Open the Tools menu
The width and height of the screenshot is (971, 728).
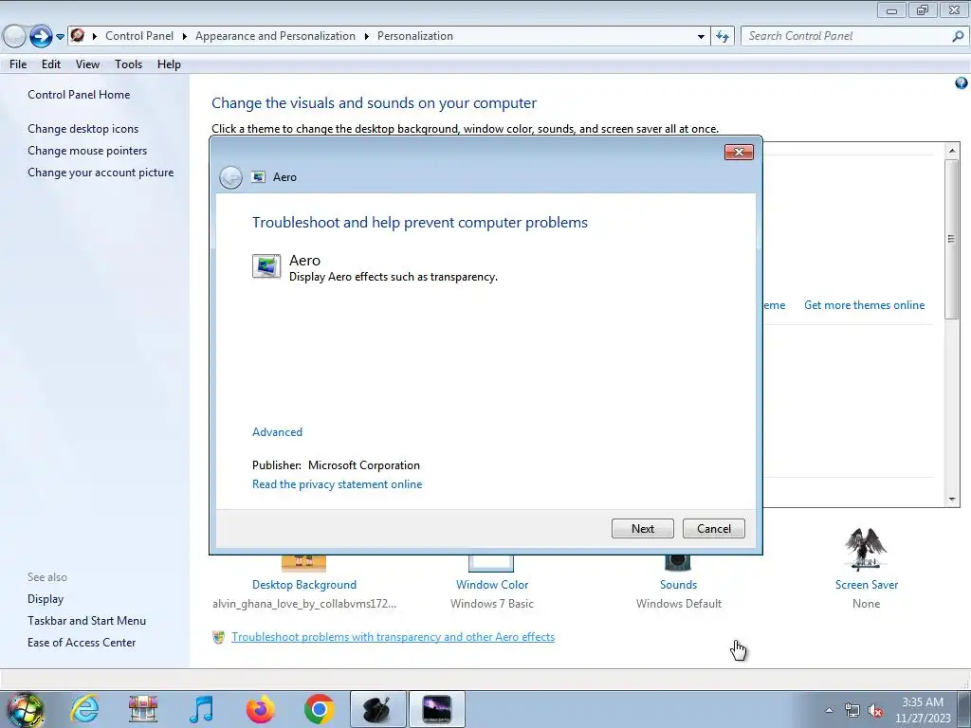click(128, 64)
